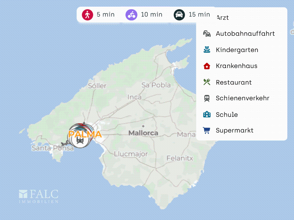Choose Supermarkt from the category list
This screenshot has width=294, height=220.
(x=235, y=130)
